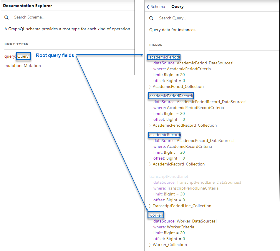Click BigInt type of worker offset

tap(172, 239)
